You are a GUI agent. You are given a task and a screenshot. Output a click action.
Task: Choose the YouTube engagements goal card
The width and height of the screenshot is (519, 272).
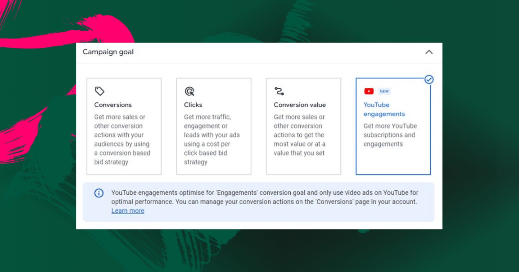click(393, 126)
